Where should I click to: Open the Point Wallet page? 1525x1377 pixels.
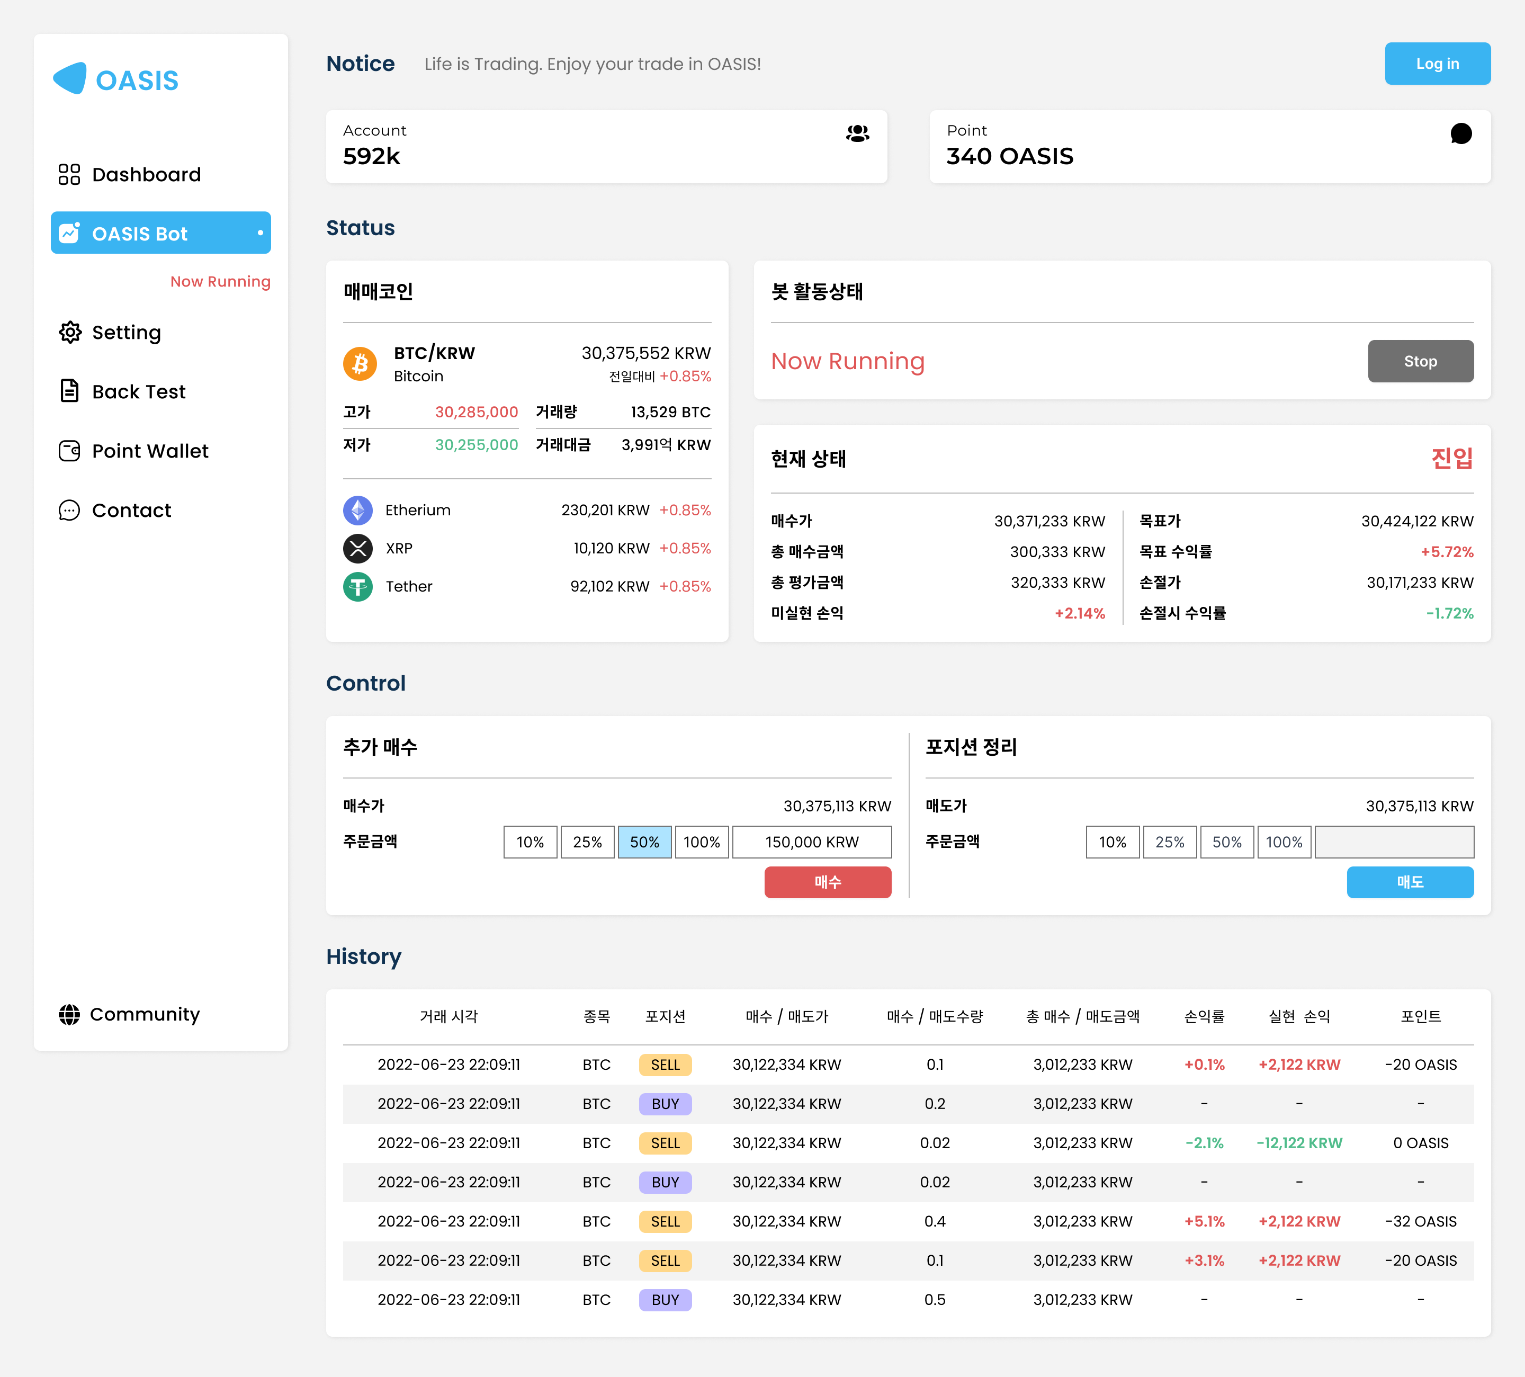(x=160, y=451)
